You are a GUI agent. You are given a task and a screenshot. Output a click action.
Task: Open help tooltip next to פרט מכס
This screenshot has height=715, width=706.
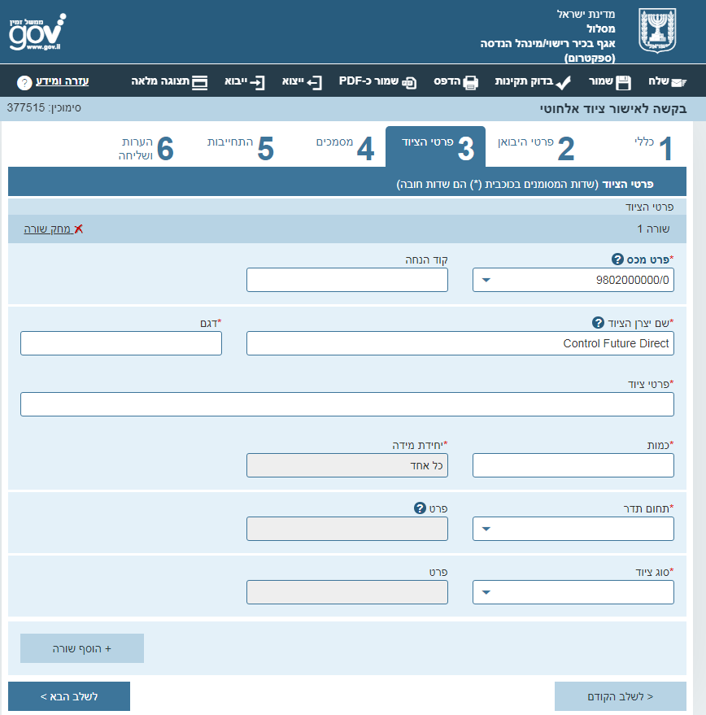point(617,259)
